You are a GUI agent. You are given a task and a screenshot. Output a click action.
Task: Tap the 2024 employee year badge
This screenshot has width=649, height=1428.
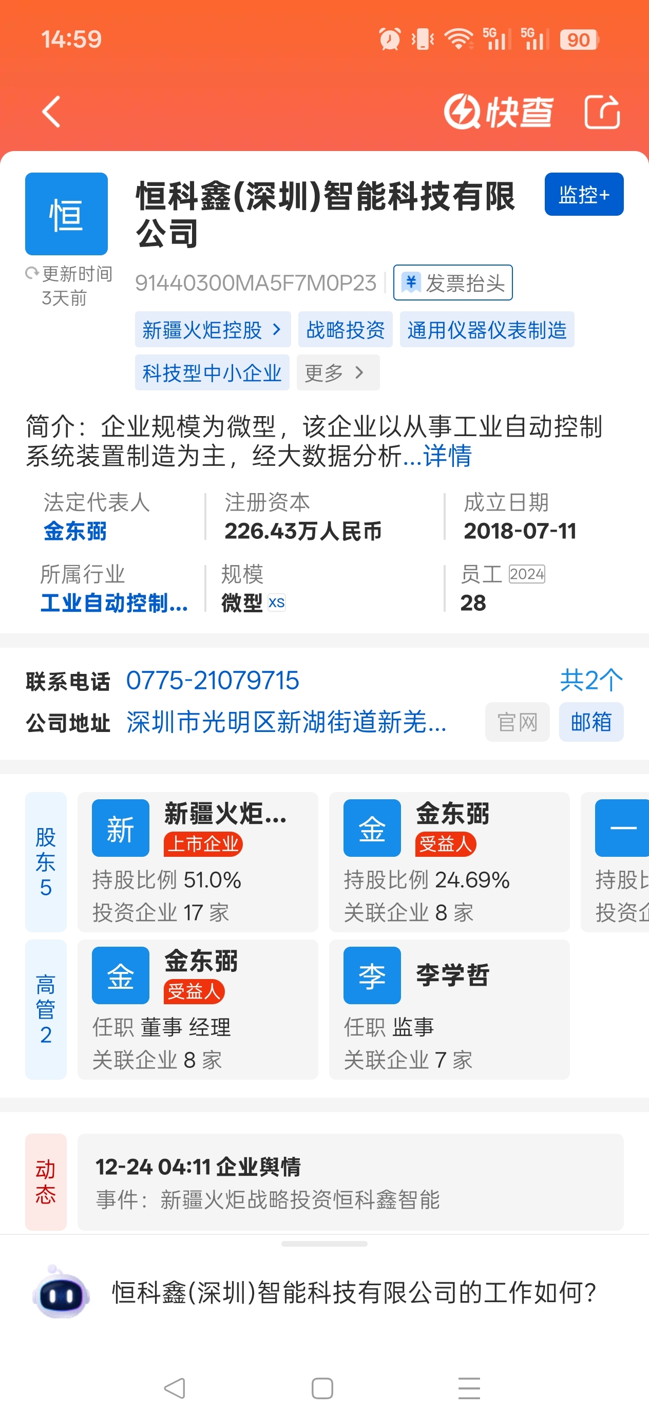(526, 574)
